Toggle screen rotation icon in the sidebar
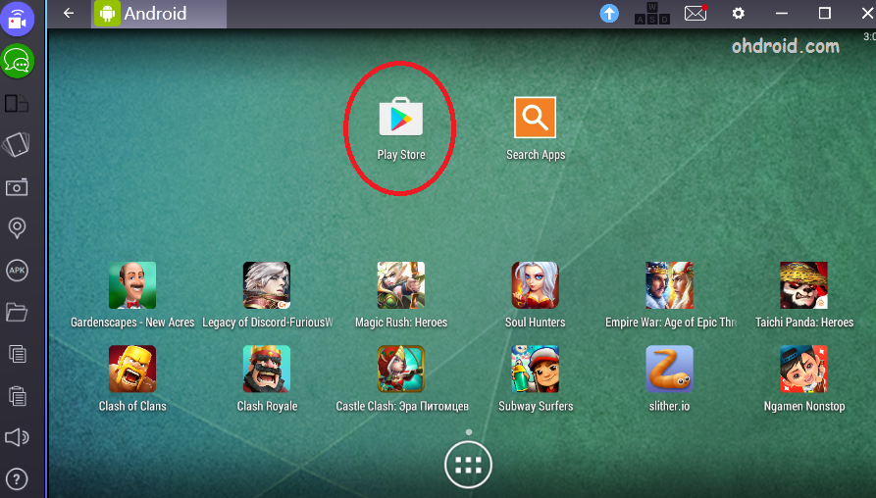Image resolution: width=876 pixels, height=498 pixels. click(x=17, y=103)
